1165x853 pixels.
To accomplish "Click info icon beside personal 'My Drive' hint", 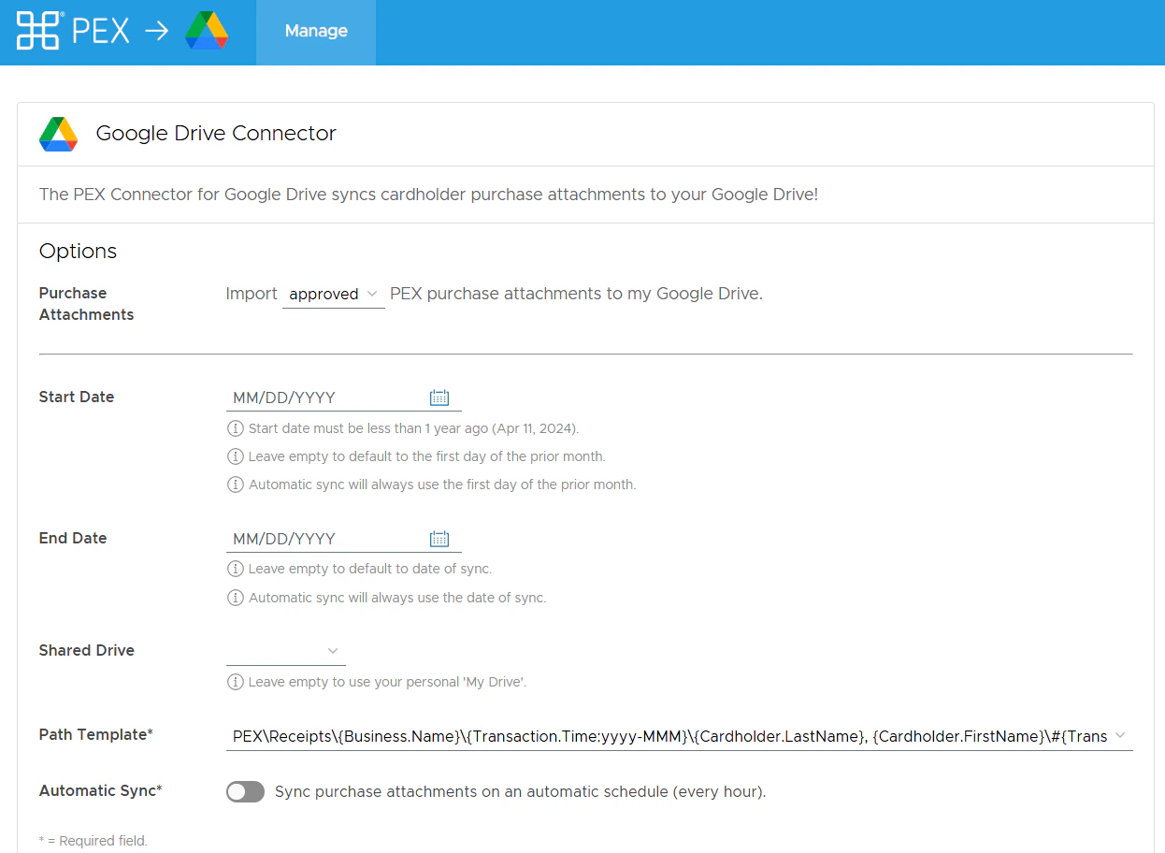I will [236, 682].
